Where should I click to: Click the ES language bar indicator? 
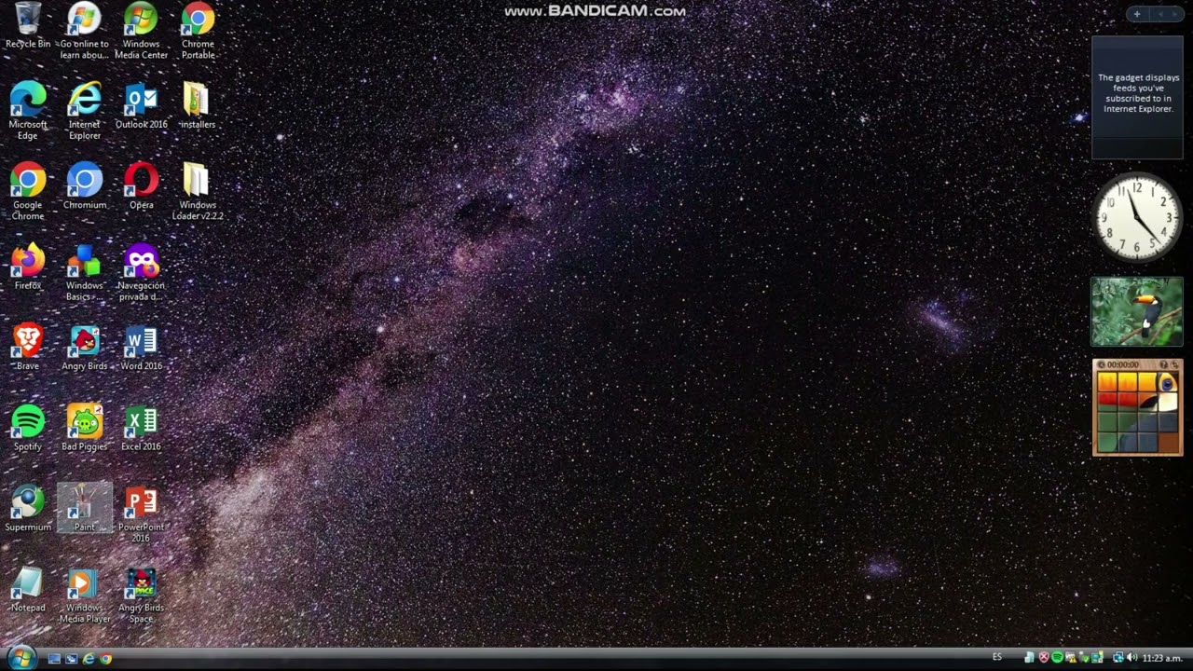pos(997,657)
